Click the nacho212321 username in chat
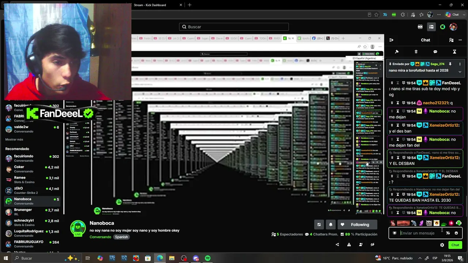468x263 pixels. 436,103
